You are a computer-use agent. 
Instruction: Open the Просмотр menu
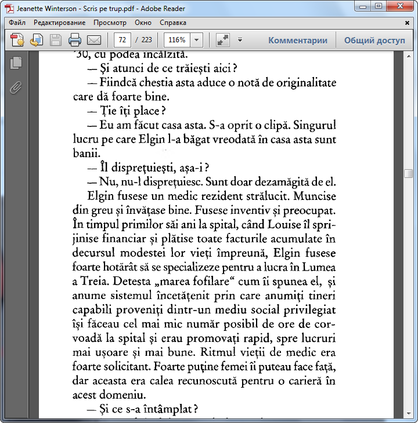click(x=110, y=23)
